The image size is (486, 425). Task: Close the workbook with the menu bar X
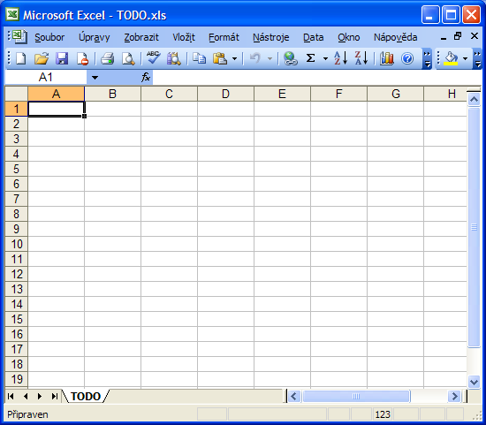click(x=475, y=36)
